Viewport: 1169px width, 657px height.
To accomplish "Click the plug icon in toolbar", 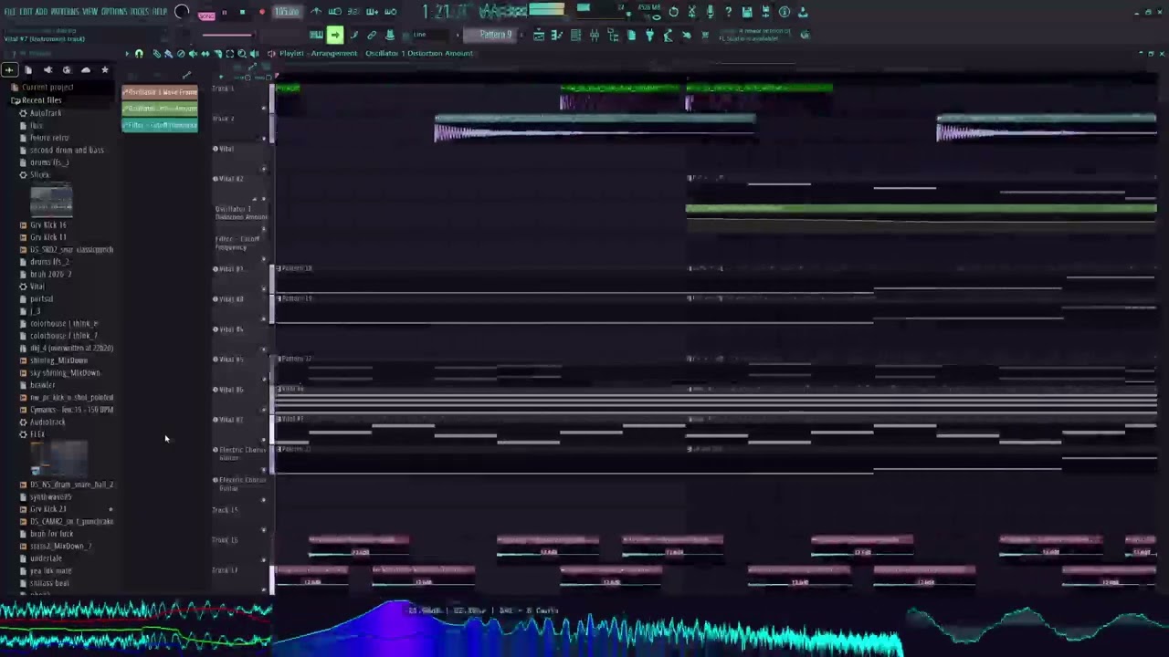I will [649, 35].
